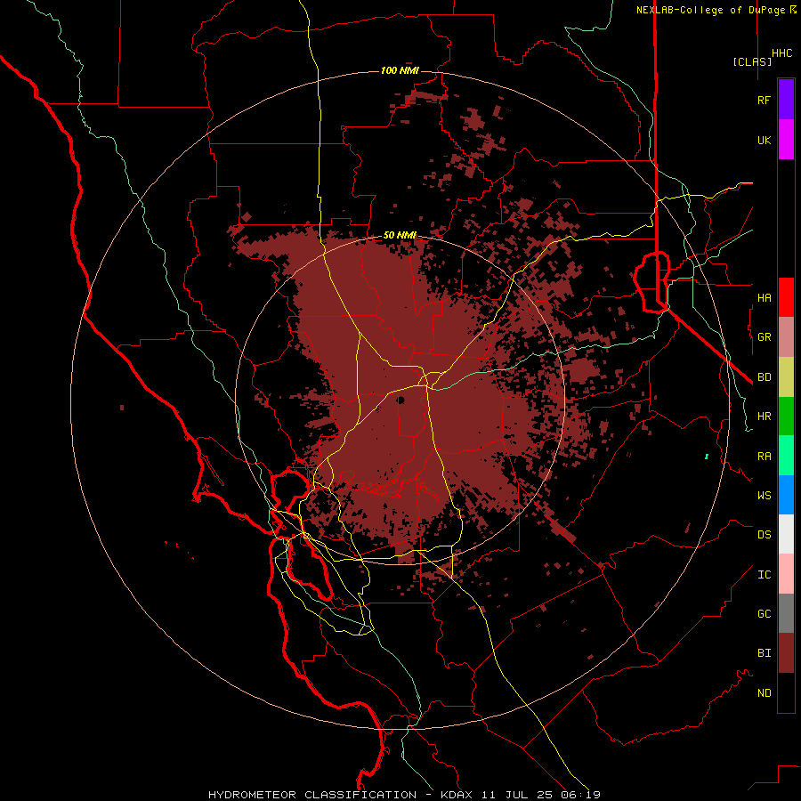The width and height of the screenshot is (801, 801).
Task: Click the "ND" legend label
Action: 764,693
